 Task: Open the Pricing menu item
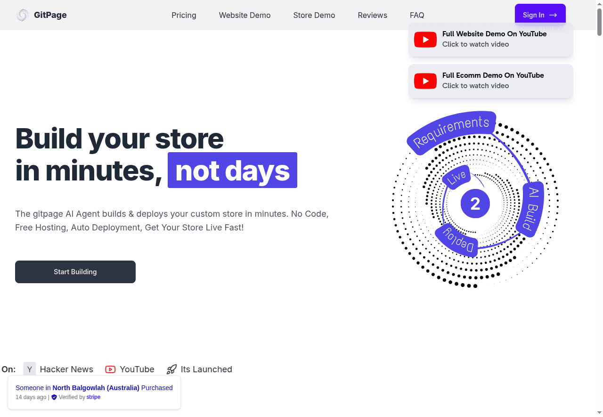point(184,15)
